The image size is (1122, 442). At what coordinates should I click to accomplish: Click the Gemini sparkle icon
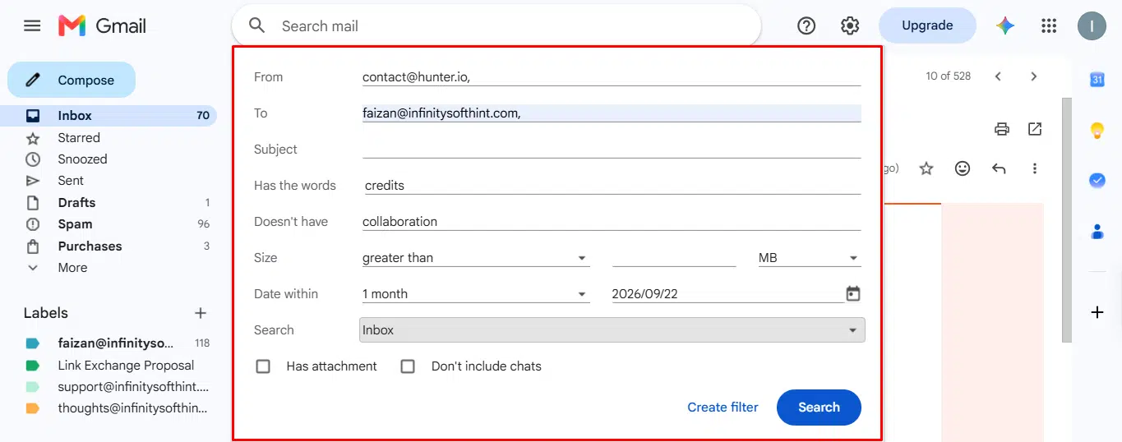click(x=1005, y=25)
